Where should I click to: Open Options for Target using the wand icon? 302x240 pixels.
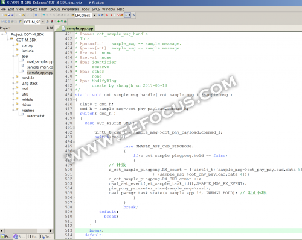click(x=48, y=22)
